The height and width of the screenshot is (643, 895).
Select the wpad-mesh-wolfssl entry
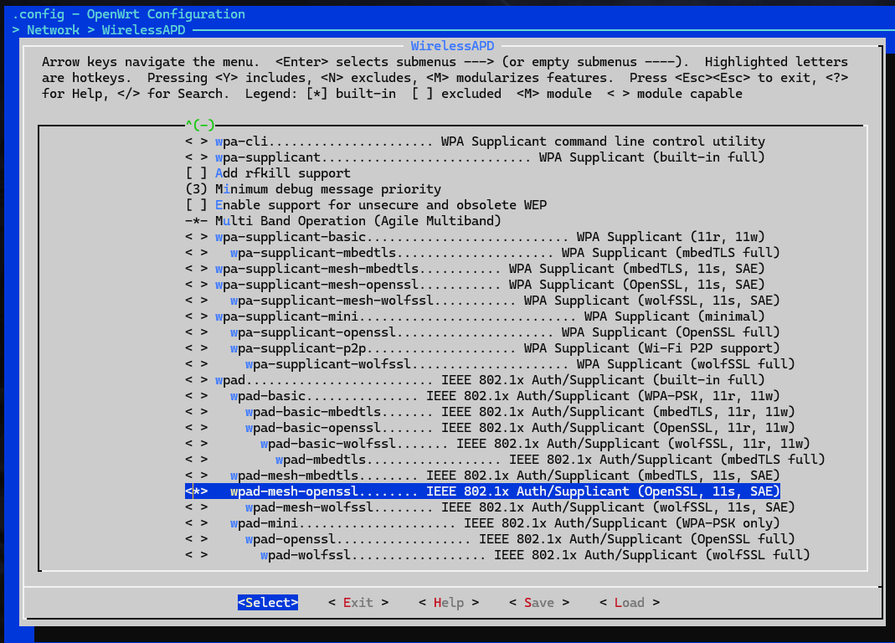pyautogui.click(x=490, y=507)
